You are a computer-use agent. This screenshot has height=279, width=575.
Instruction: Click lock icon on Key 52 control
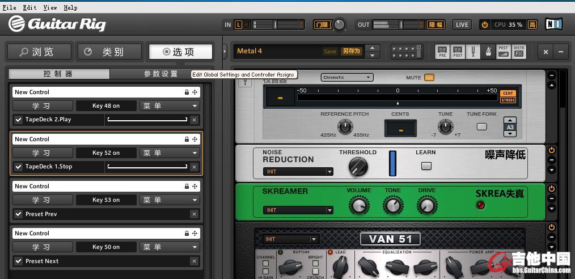pyautogui.click(x=187, y=139)
